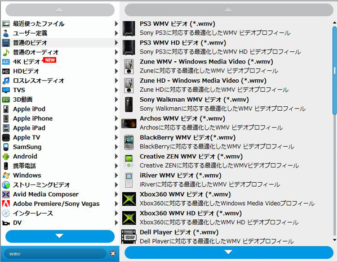Select Archos WMV ビデオ (*.wmv) profile
Image resolution: width=338 pixels, height=262 pixels.
click(x=226, y=123)
